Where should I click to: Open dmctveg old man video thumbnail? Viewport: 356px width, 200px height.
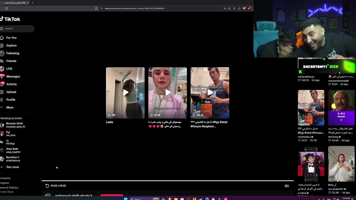[341, 108]
